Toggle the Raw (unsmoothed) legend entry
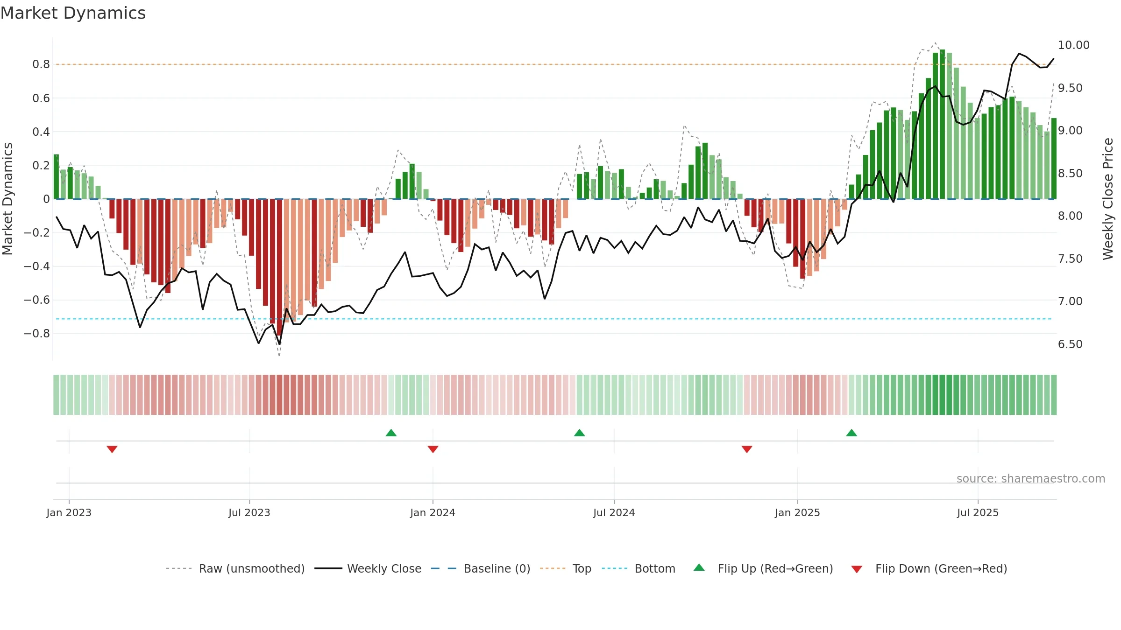 (235, 568)
